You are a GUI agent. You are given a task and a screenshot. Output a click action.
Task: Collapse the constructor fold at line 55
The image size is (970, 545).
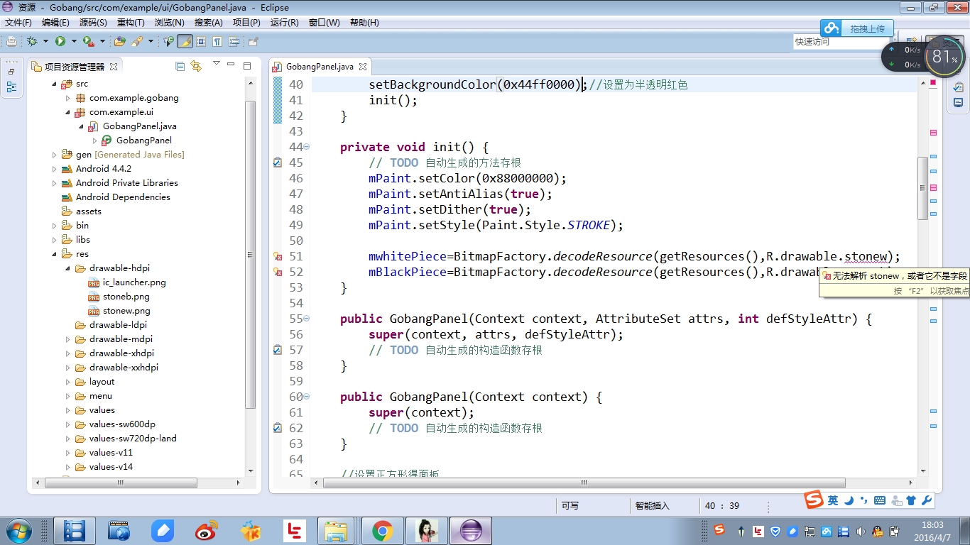click(x=307, y=319)
